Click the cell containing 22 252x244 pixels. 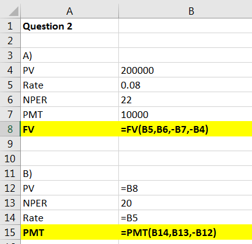[x=185, y=100]
